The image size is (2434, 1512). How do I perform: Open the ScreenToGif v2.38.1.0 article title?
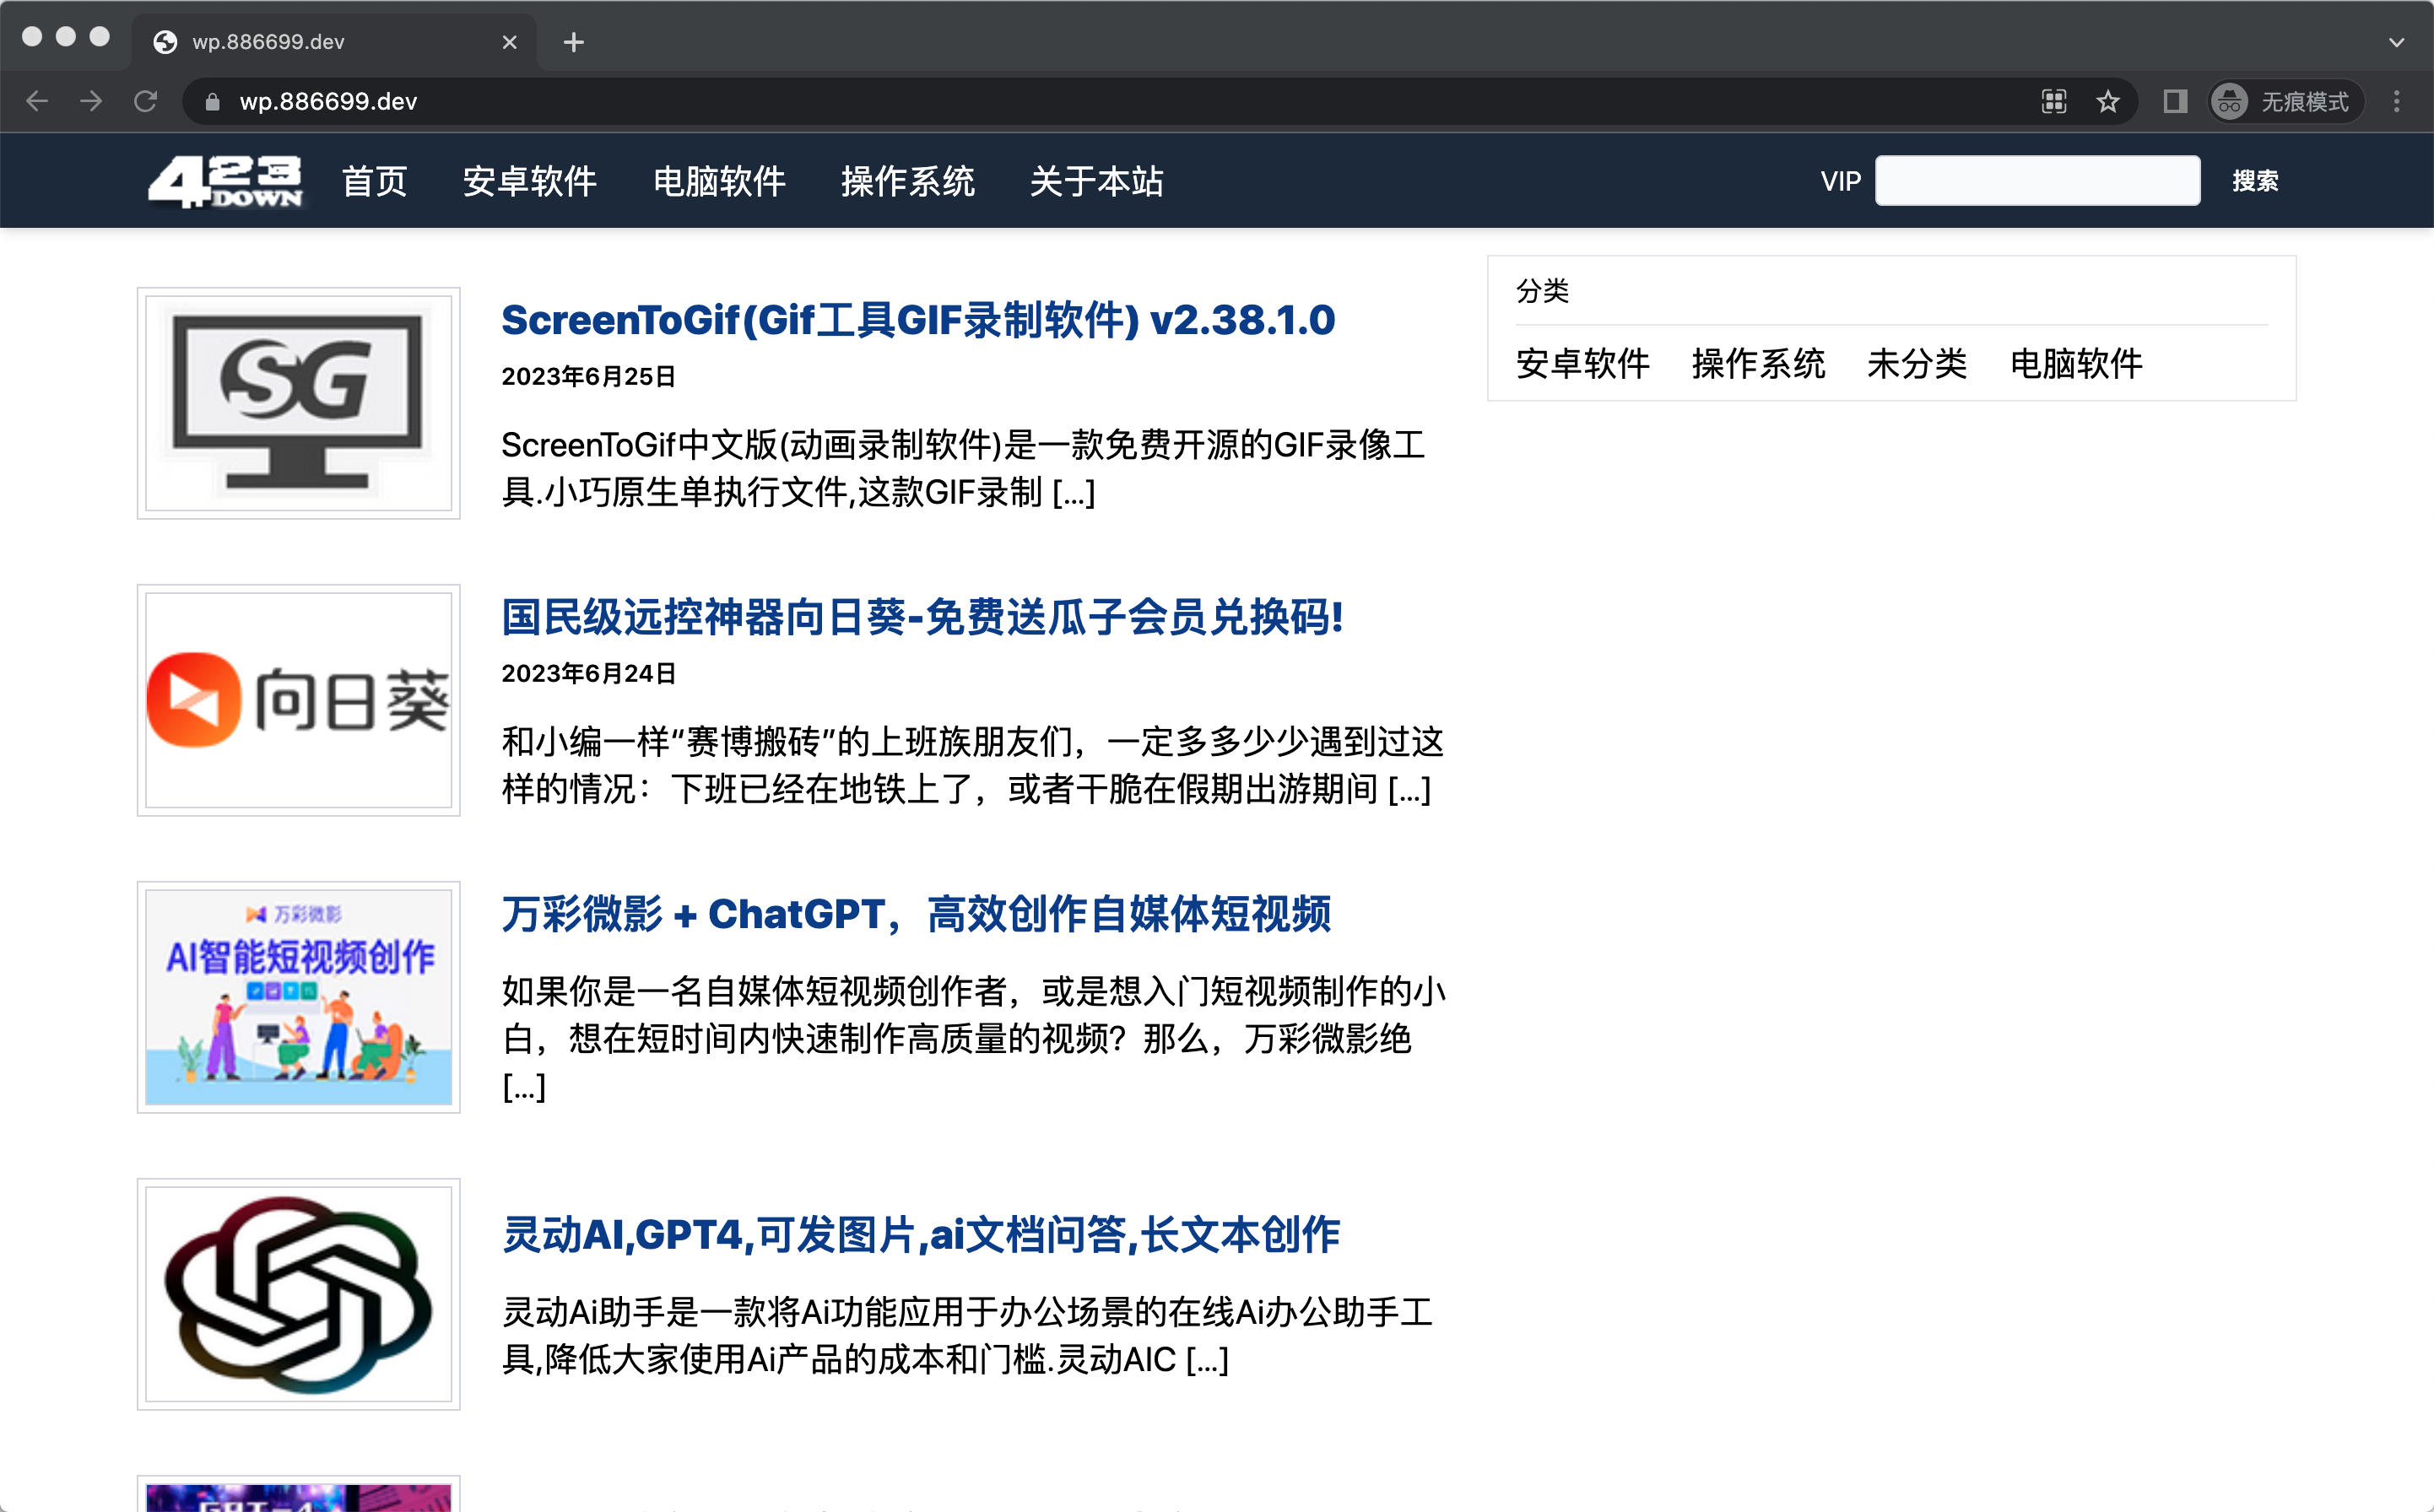(x=917, y=320)
